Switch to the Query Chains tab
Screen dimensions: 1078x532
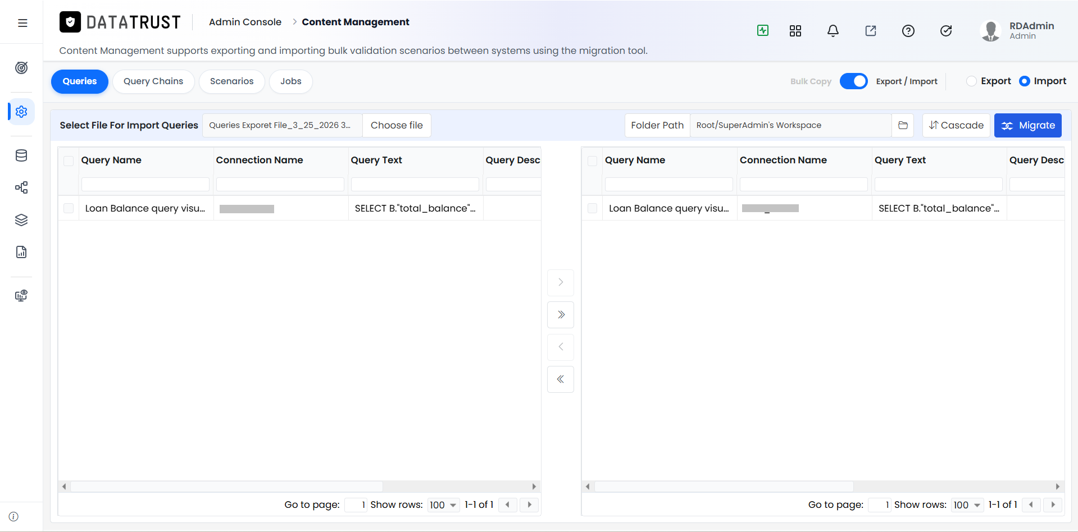point(153,81)
